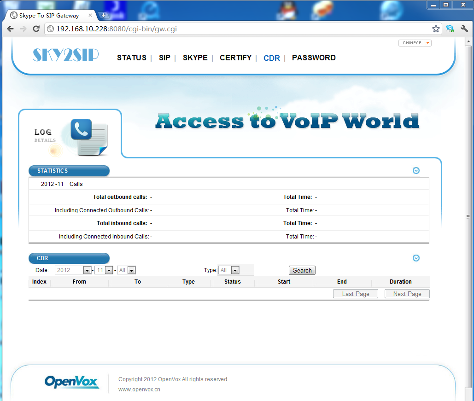The height and width of the screenshot is (401, 474).
Task: Click the Log Details phone icon
Action: point(89,137)
